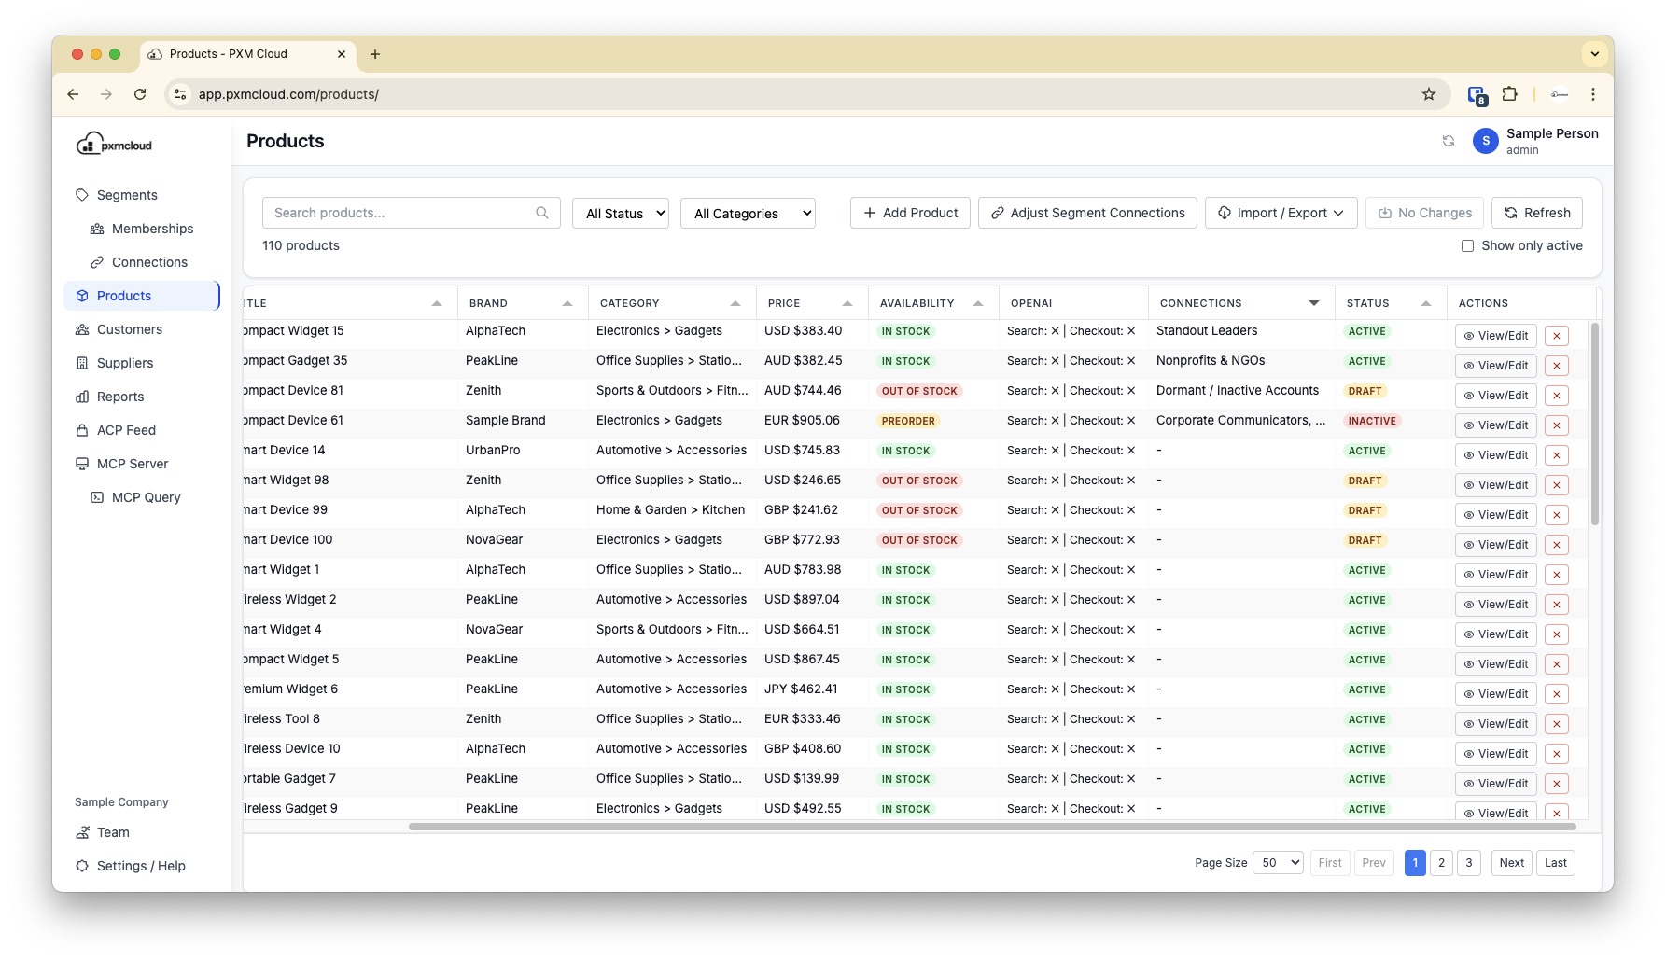Open the browser extensions puzzle icon
The width and height of the screenshot is (1666, 961).
coord(1509,94)
